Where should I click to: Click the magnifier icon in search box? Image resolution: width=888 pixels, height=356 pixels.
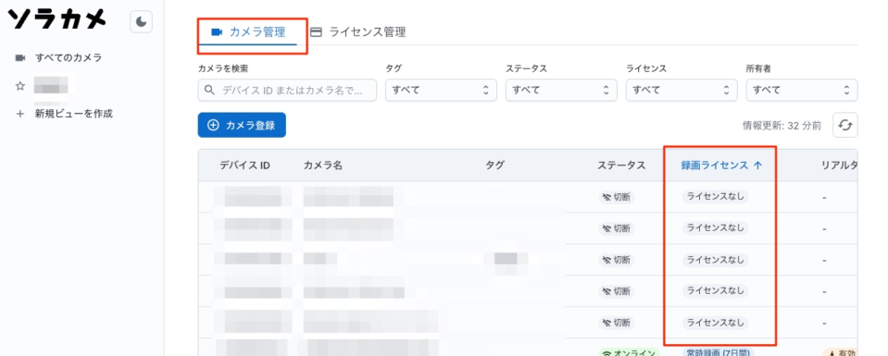209,90
